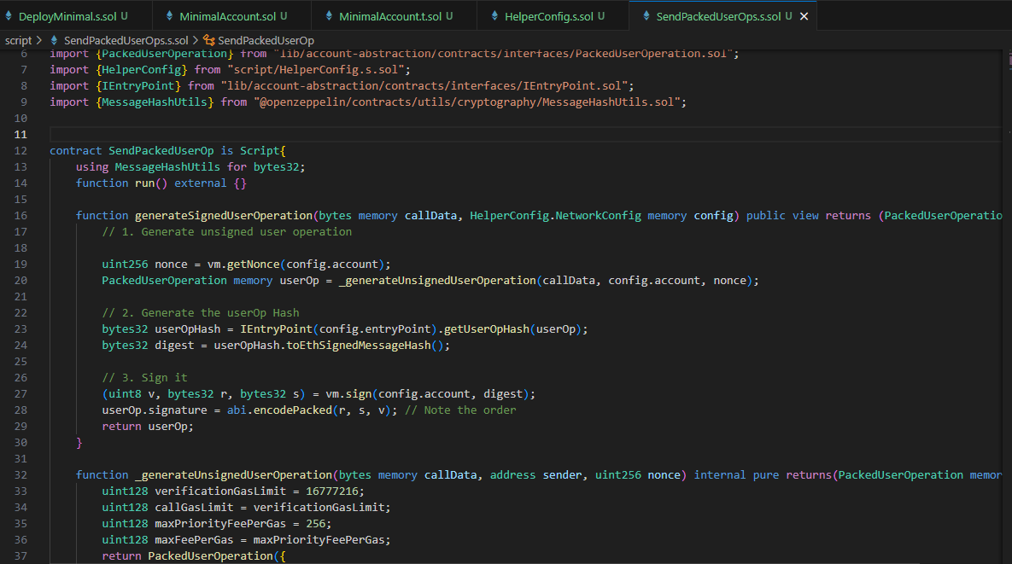This screenshot has width=1012, height=564.
Task: Switch to the DeployMinimal.s.sol tab
Action: tap(73, 15)
